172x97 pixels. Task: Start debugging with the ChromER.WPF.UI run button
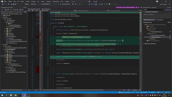coord(65,4)
